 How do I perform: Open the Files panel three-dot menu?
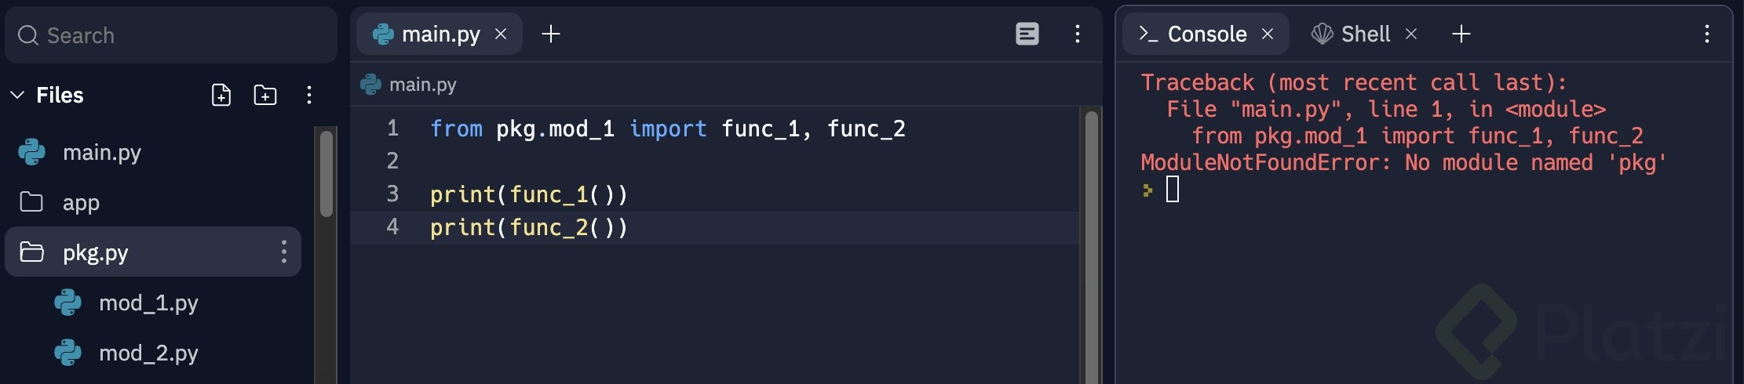point(309,95)
